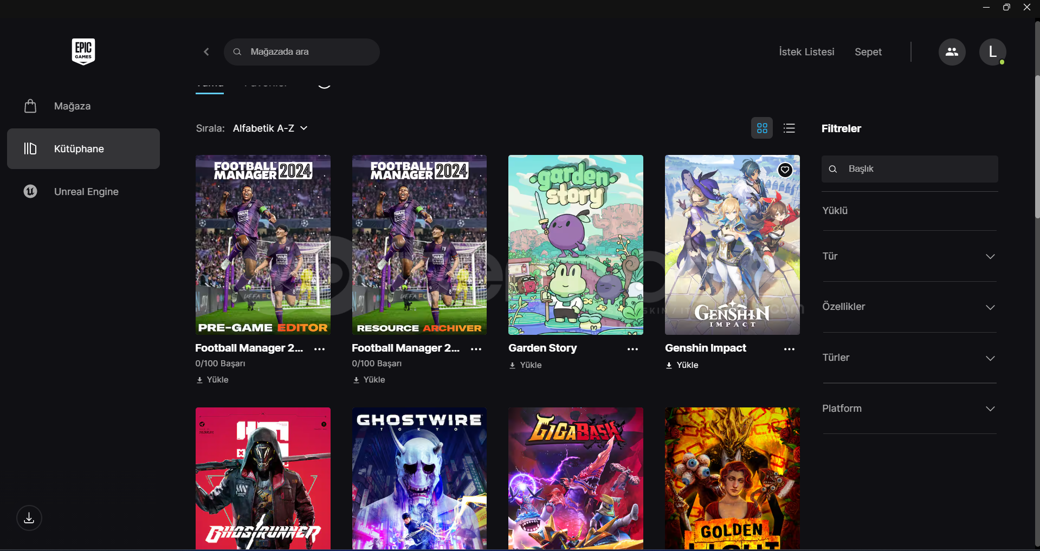The height and width of the screenshot is (551, 1040).
Task: Open Unreal Engine in the sidebar
Action: point(83,191)
